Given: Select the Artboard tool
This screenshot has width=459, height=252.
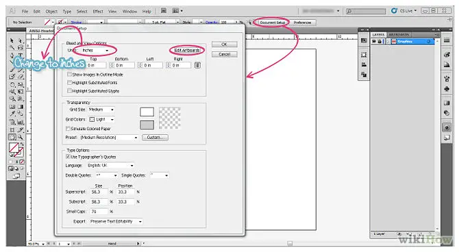Looking at the screenshot, I should point(12,129).
